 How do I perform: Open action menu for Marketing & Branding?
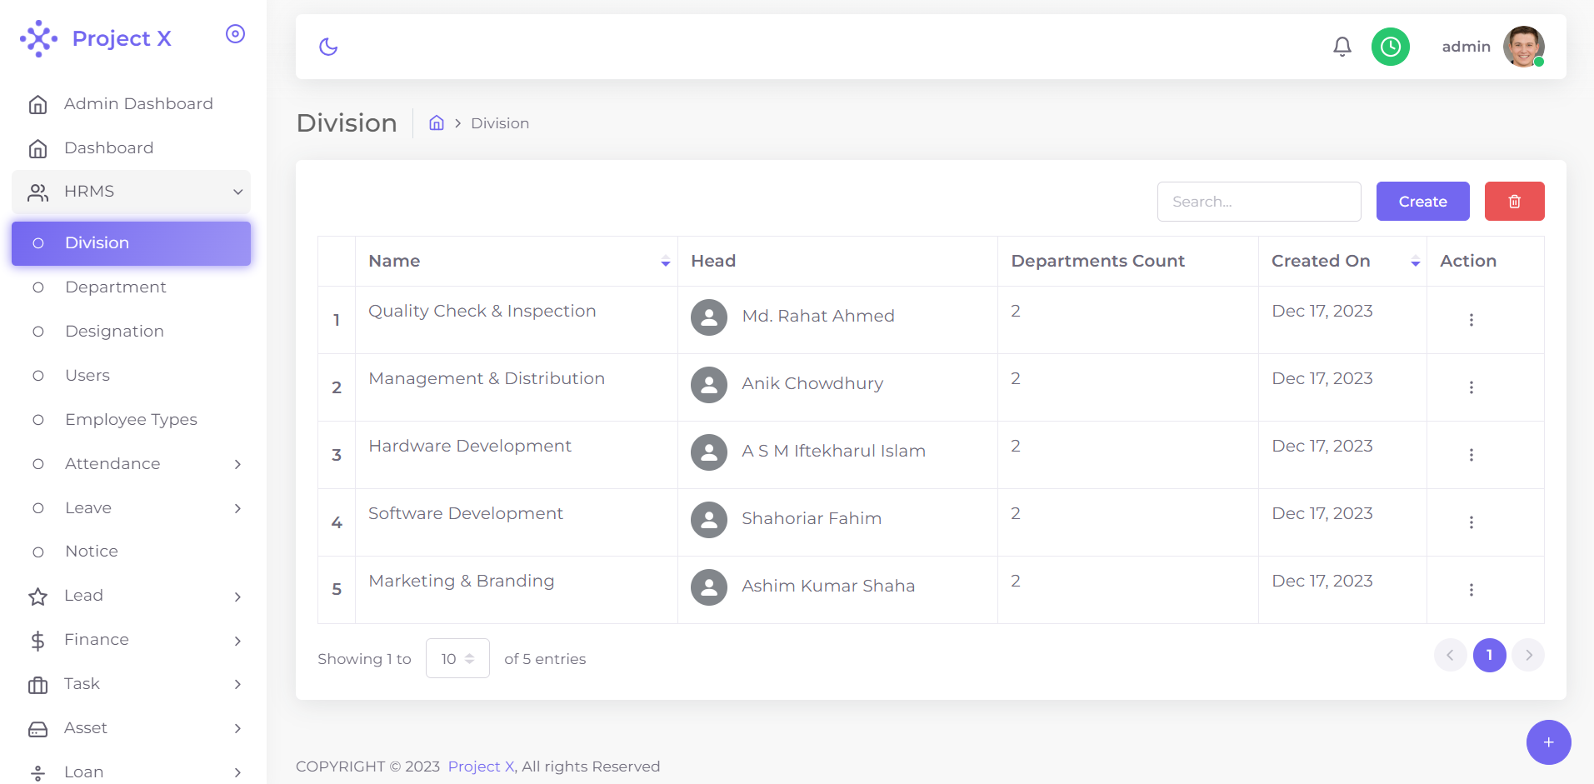[1472, 590]
